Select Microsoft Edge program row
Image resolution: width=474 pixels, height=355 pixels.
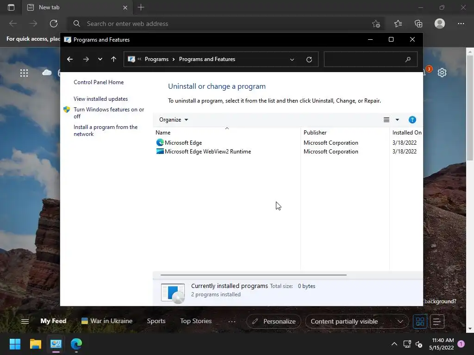[x=288, y=142]
